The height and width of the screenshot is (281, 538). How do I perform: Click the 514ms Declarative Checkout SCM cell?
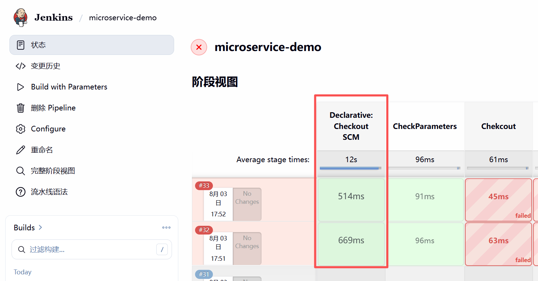click(351, 200)
